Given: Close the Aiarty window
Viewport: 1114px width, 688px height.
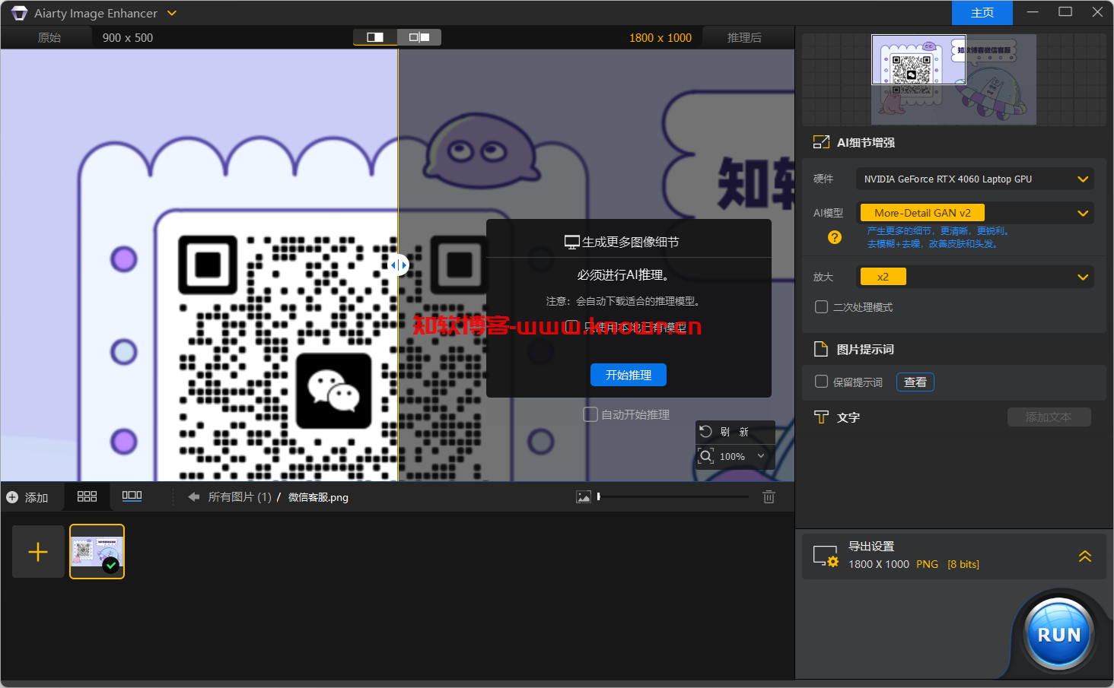Looking at the screenshot, I should [1097, 12].
